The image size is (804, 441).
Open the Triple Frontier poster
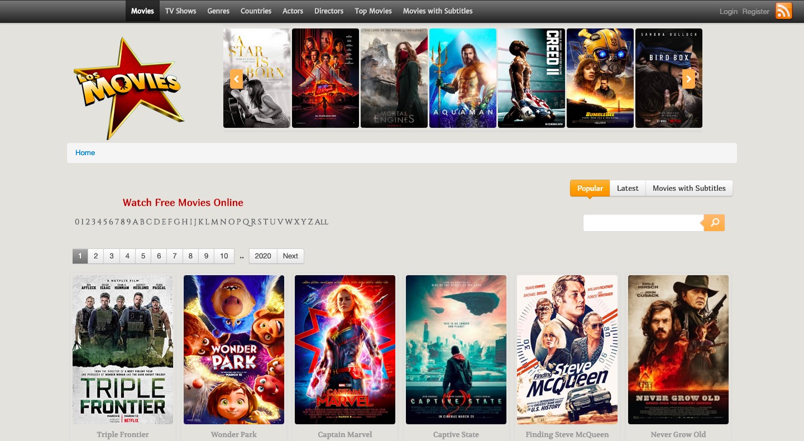tap(123, 349)
